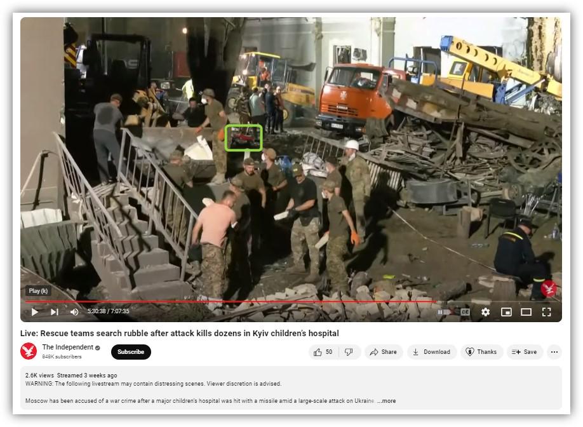583x427 pixels.
Task: Enter full screen mode
Action: point(547,312)
